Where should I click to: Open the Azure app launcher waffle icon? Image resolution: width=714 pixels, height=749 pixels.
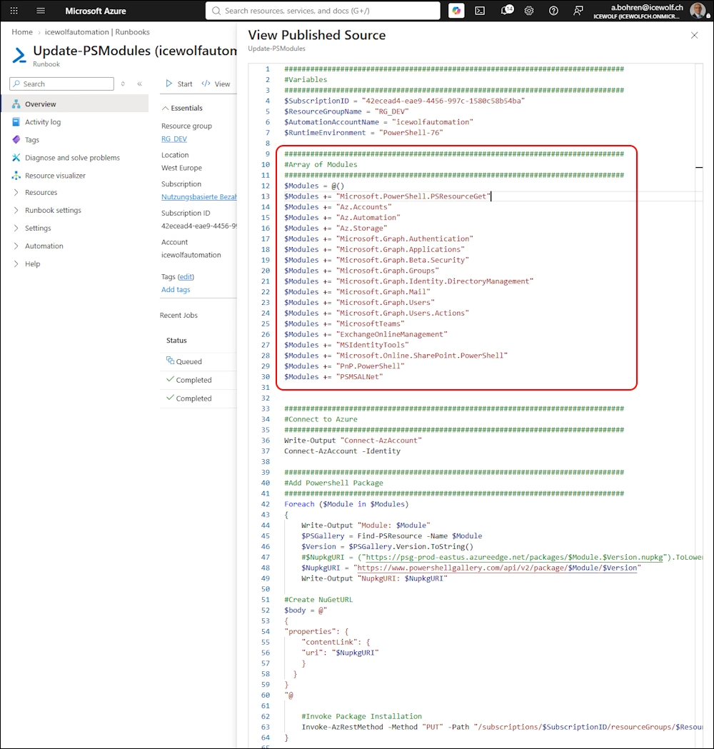click(14, 11)
